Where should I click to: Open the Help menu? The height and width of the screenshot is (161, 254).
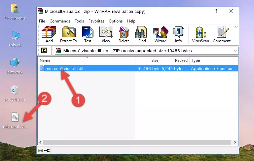coord(131,21)
